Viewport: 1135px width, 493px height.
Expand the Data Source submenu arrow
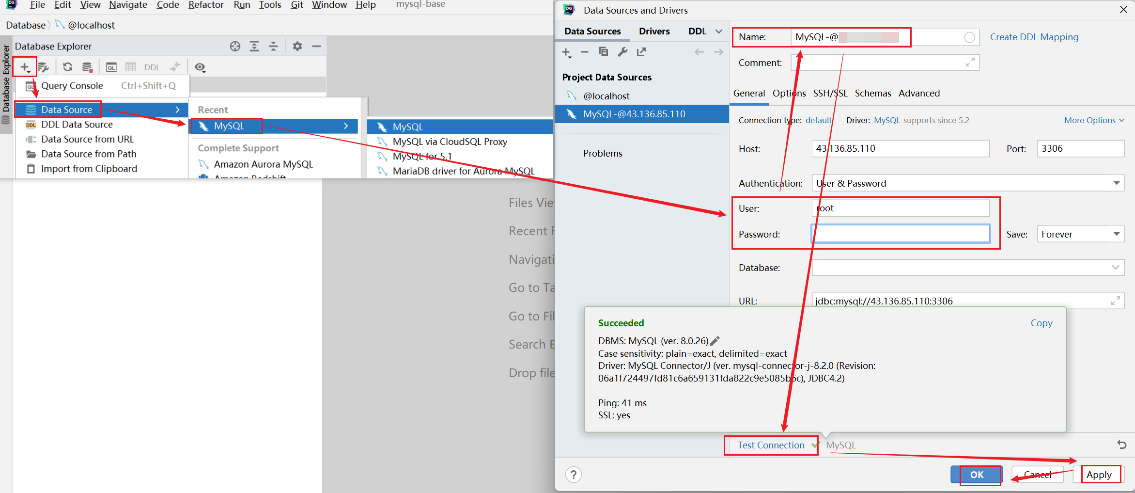[177, 110]
